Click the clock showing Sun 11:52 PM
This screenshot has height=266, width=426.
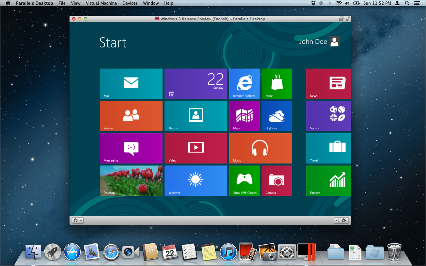click(377, 3)
